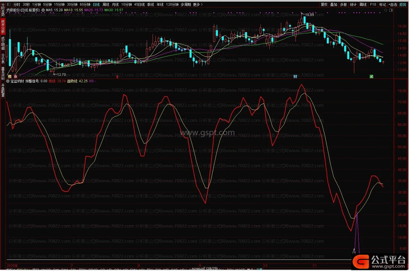Click the 复权 button
The height and width of the screenshot is (271, 410).
324,4
